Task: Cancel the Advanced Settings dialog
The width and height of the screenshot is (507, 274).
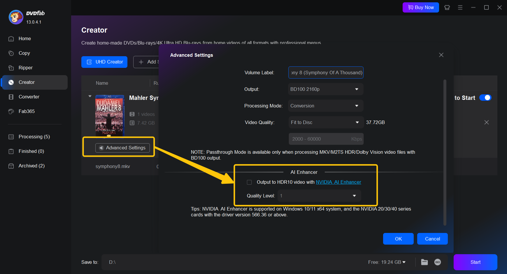Action: [x=432, y=239]
